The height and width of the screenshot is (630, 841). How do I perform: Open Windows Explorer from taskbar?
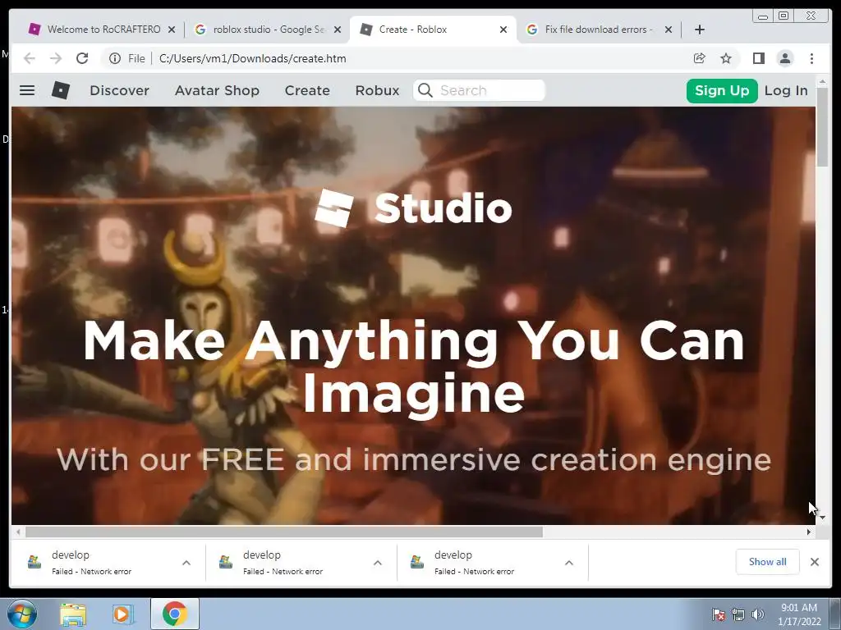(73, 614)
